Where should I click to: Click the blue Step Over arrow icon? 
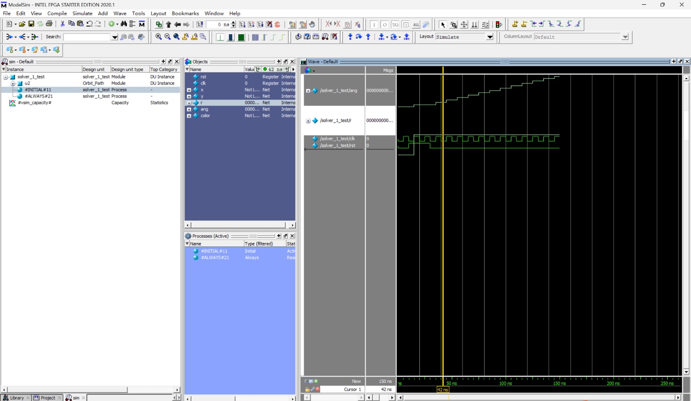(359, 37)
